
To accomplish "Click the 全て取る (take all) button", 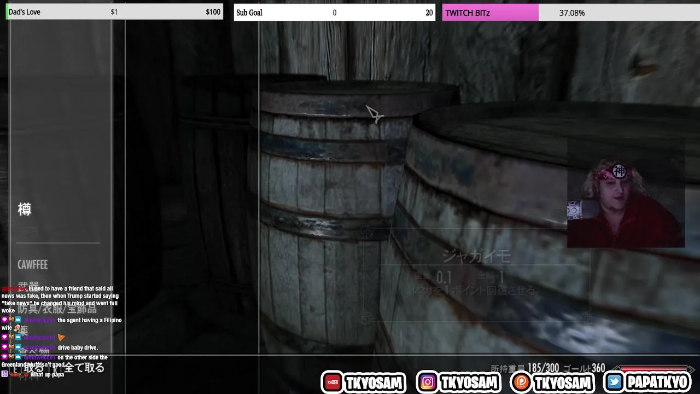I will pyautogui.click(x=84, y=368).
